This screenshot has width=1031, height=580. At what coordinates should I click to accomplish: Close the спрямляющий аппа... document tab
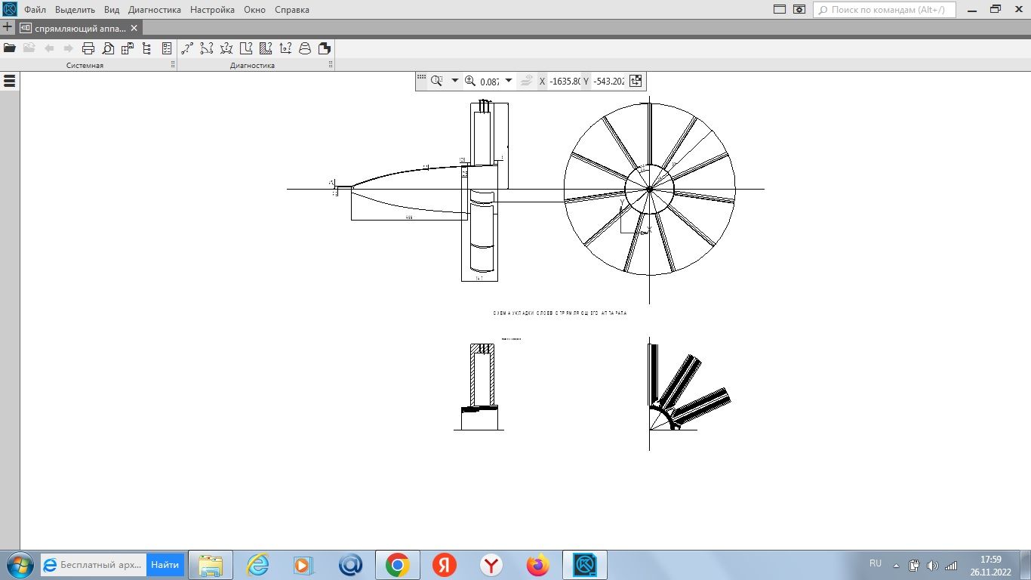click(x=134, y=28)
